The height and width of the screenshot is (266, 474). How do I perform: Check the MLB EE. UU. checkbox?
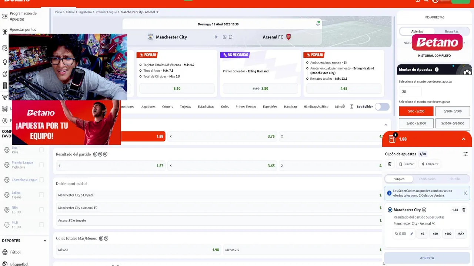click(x=41, y=225)
